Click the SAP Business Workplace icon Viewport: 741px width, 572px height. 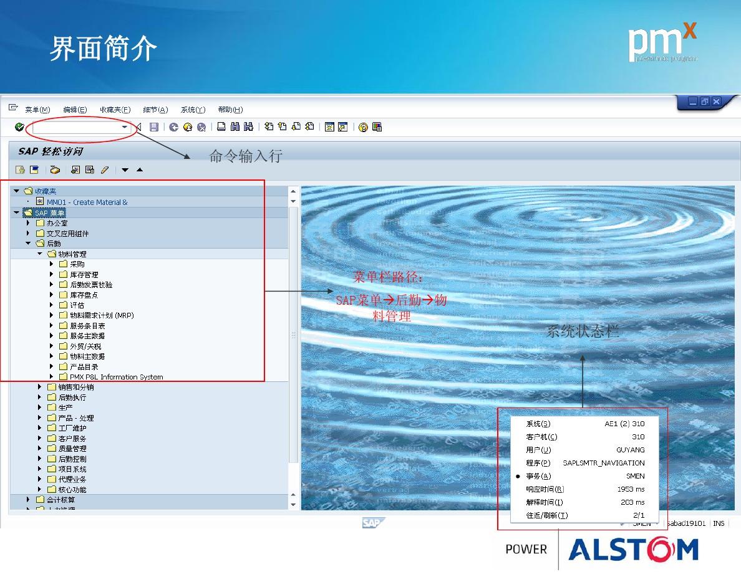pyautogui.click(x=55, y=170)
